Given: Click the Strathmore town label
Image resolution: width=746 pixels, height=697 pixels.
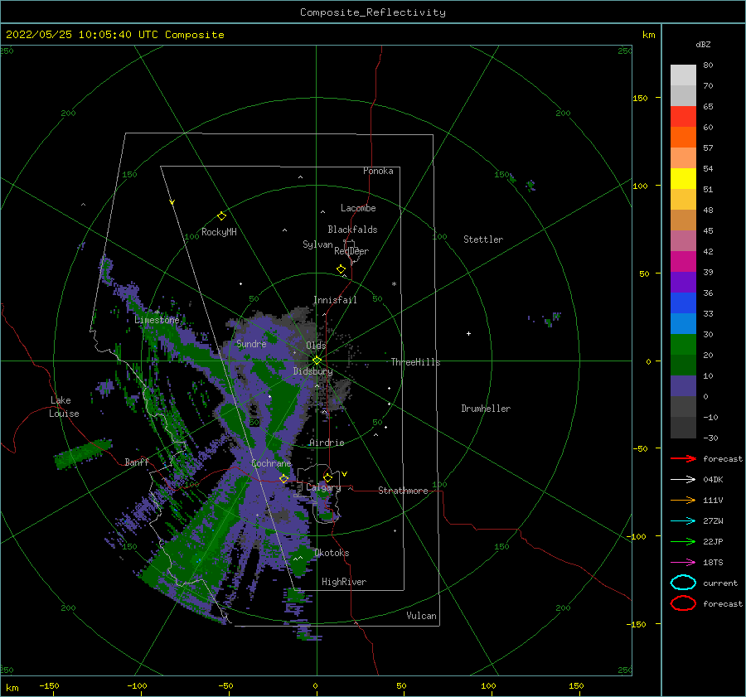Looking at the screenshot, I should (403, 491).
